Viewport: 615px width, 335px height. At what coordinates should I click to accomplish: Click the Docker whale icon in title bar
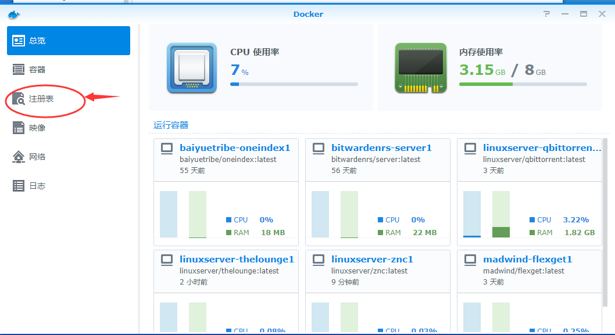pos(14,15)
